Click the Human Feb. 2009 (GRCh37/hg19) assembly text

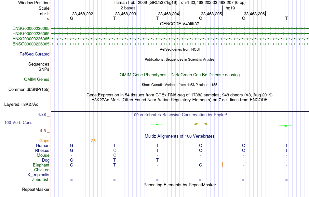pyautogui.click(x=145, y=3)
